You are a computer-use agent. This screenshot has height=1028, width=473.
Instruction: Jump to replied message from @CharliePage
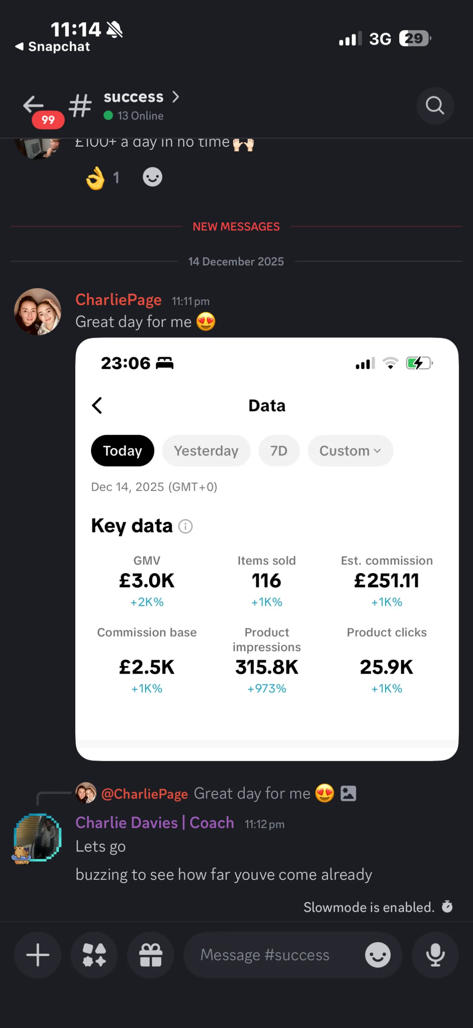251,793
